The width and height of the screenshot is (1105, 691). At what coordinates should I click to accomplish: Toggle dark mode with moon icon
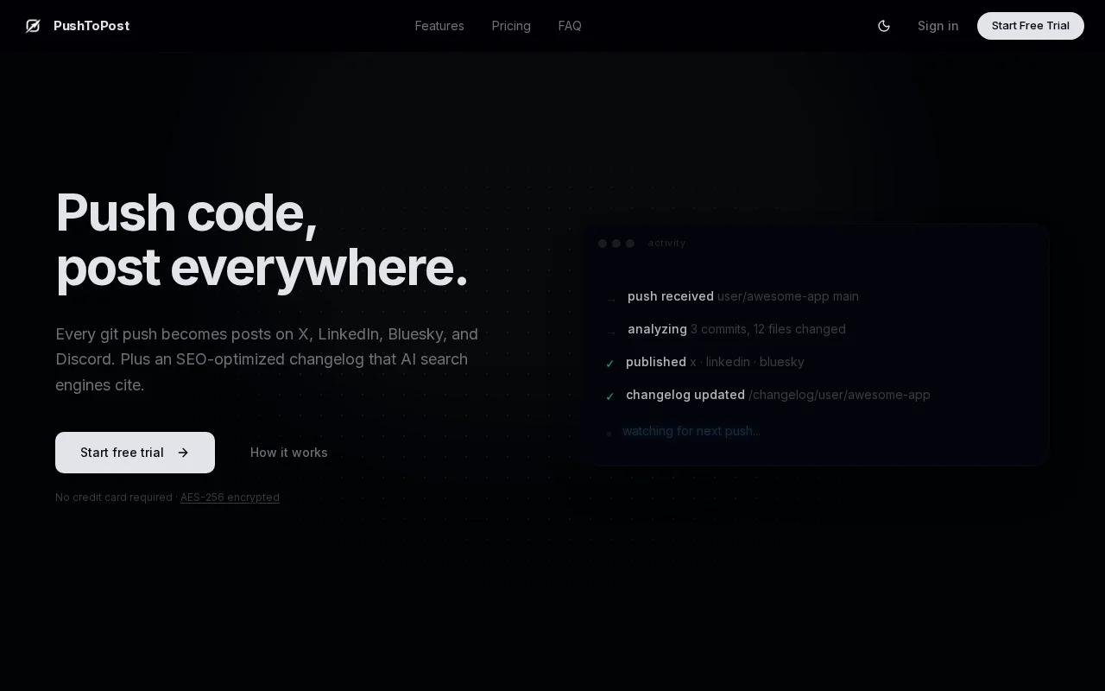(x=884, y=26)
